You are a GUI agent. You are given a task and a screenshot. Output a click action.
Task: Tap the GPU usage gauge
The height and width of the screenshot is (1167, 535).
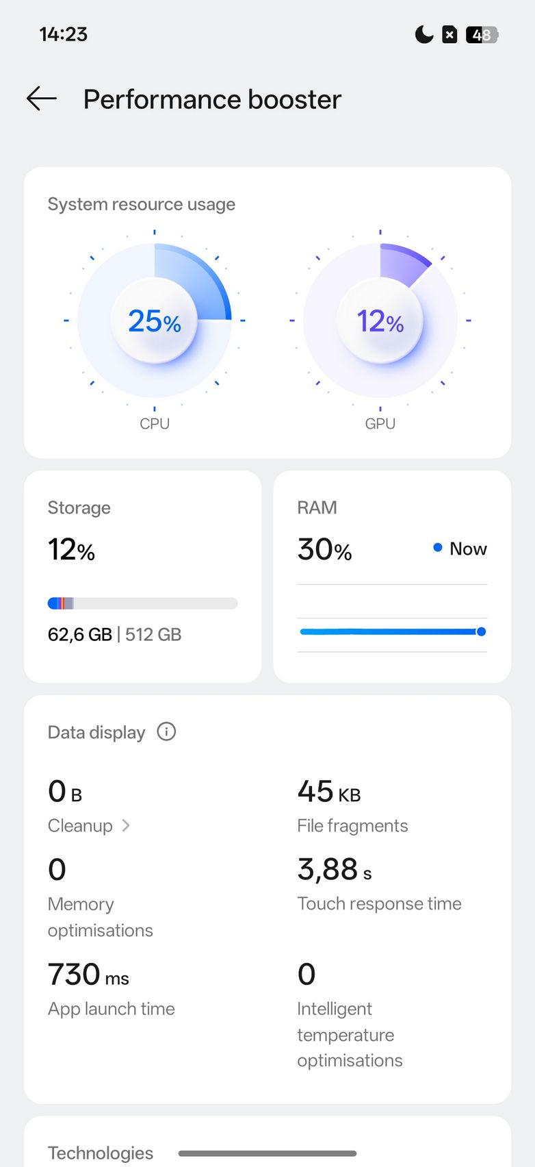pos(380,321)
